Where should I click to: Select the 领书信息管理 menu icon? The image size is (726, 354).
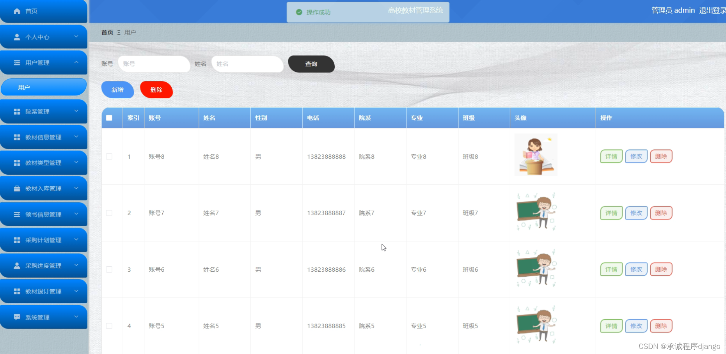click(17, 214)
